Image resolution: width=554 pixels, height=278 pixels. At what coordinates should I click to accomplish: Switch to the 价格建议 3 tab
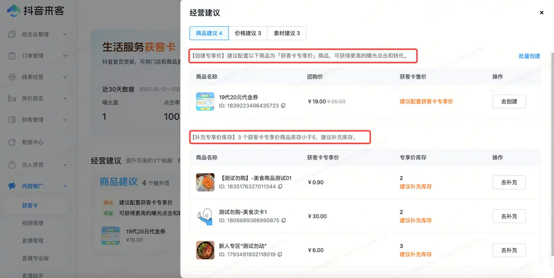pos(248,33)
